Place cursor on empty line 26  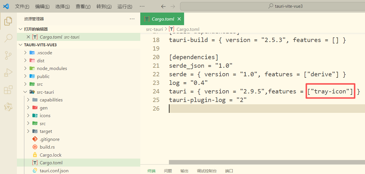click(x=267, y=109)
